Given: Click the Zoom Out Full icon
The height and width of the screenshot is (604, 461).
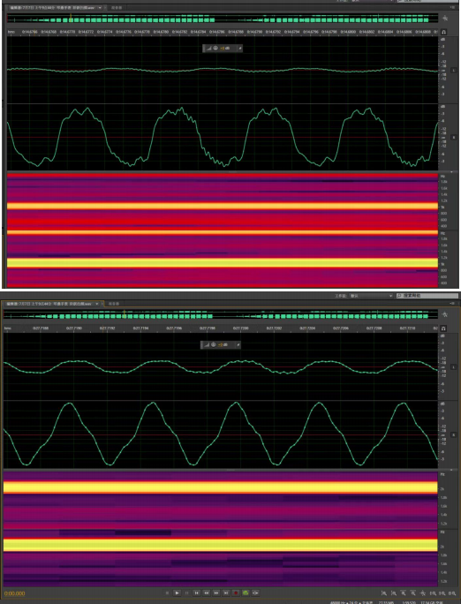Looking at the screenshot, I should (x=422, y=593).
